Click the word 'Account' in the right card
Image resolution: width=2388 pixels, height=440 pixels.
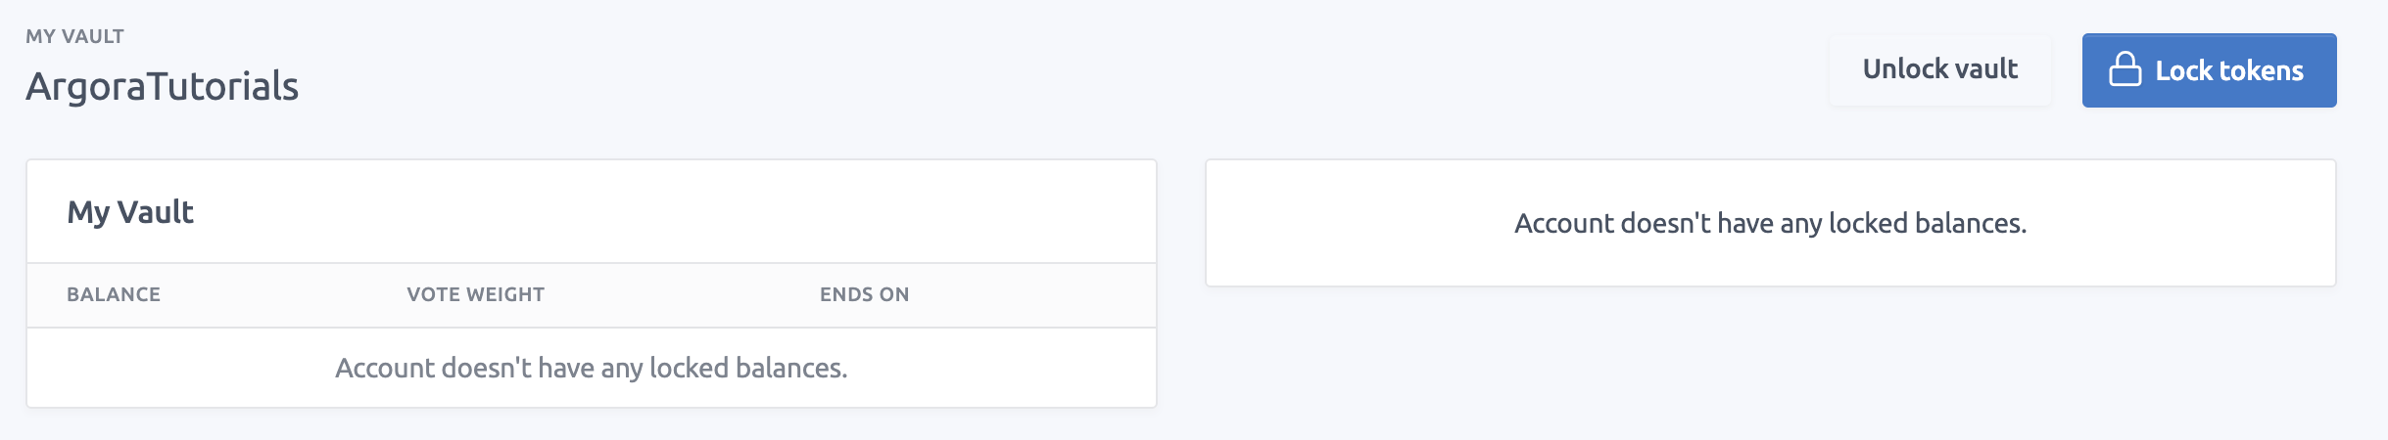[1563, 223]
